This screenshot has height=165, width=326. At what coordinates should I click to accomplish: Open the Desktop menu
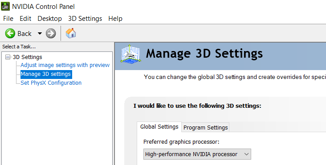click(x=49, y=19)
